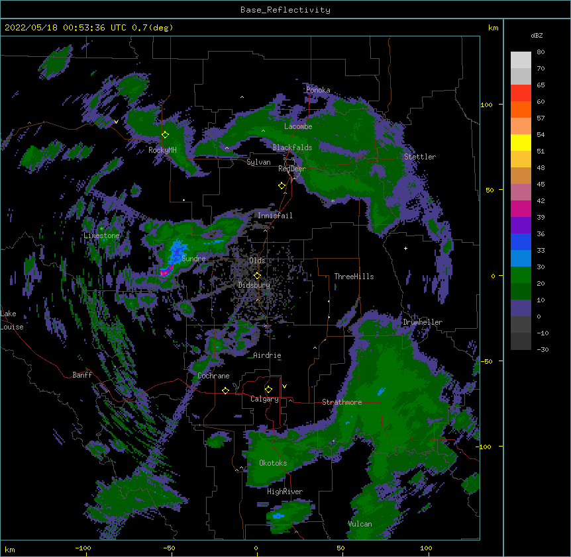The image size is (571, 557).
Task: Click the Didsbury town label
Action: tap(254, 285)
